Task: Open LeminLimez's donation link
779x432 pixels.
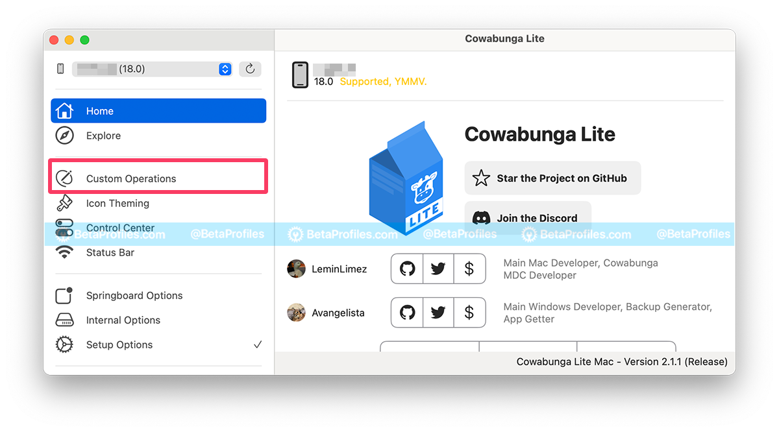Action: click(469, 269)
